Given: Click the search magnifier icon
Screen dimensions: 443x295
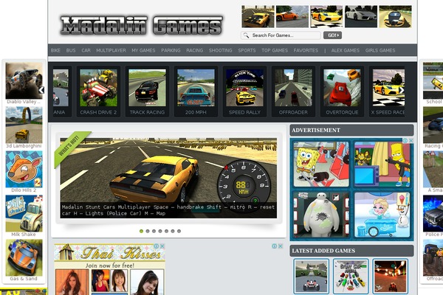Looking at the screenshot, I should click(x=246, y=35).
